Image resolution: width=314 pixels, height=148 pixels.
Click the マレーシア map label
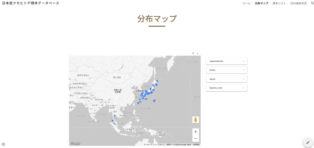click(x=118, y=124)
